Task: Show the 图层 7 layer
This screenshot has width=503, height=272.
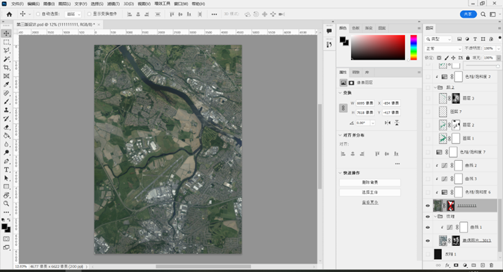Action: pyautogui.click(x=428, y=112)
